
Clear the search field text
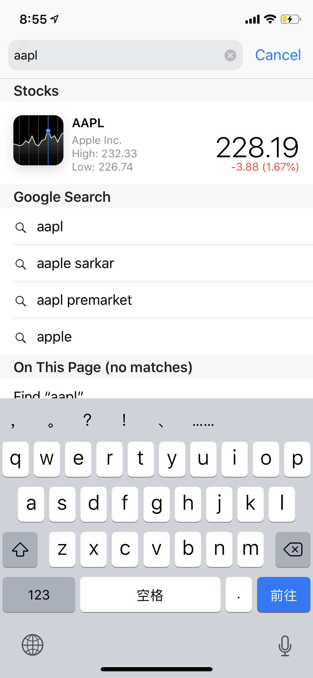click(230, 55)
